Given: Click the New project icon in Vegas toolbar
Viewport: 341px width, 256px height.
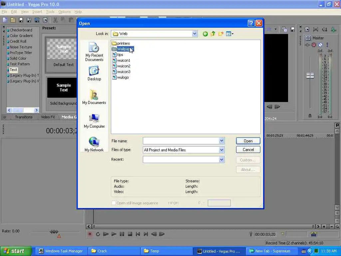Looking at the screenshot, I should click(5, 20).
